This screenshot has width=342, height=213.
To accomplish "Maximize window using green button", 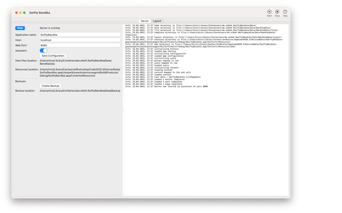I will (x=24, y=13).
